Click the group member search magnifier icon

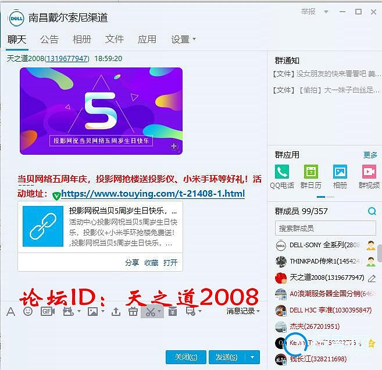point(372,211)
